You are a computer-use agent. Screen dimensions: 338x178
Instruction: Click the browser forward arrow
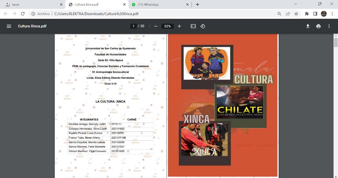(x=14, y=14)
